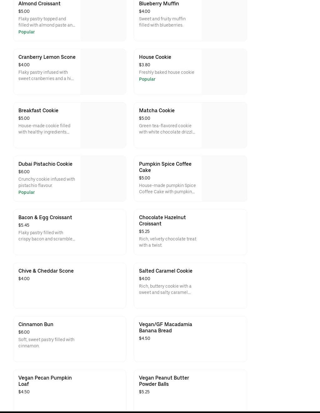320x413 pixels.
Task: Open the Almond Croissant menu item
Action: coord(39,4)
